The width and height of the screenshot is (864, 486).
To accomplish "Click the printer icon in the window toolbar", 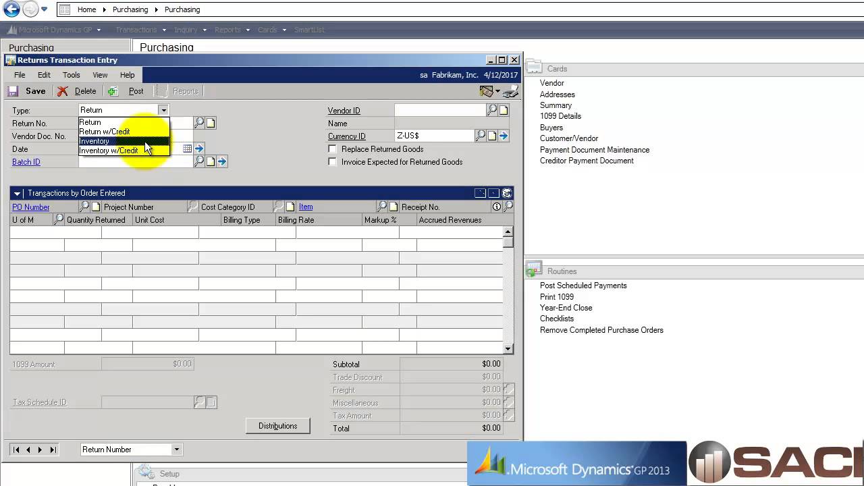I will click(x=511, y=91).
